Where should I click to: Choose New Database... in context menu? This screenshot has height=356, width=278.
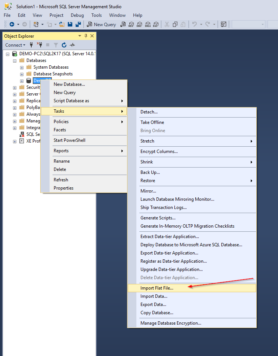pos(84,84)
